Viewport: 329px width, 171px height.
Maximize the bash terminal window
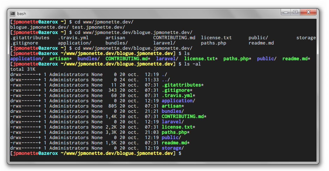295,12
